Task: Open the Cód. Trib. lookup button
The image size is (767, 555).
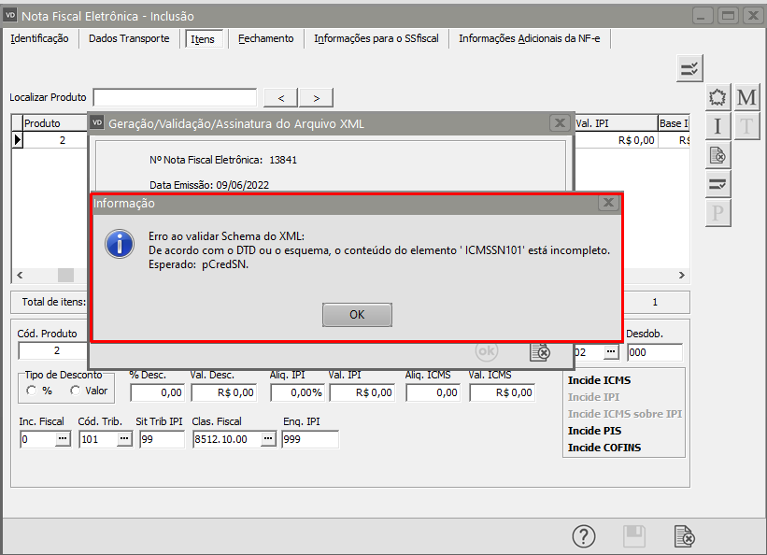Action: (124, 439)
